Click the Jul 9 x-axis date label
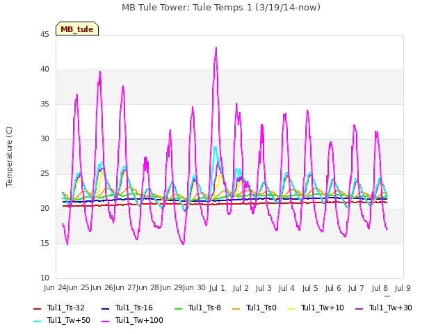Viewport: 445px width, 334px height. tap(403, 288)
